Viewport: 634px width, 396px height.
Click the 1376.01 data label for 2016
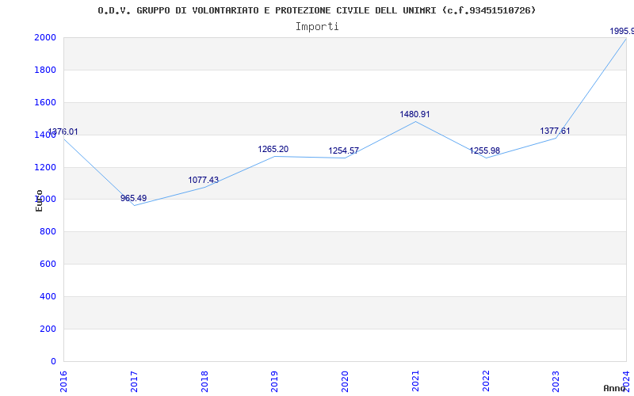tap(63, 131)
